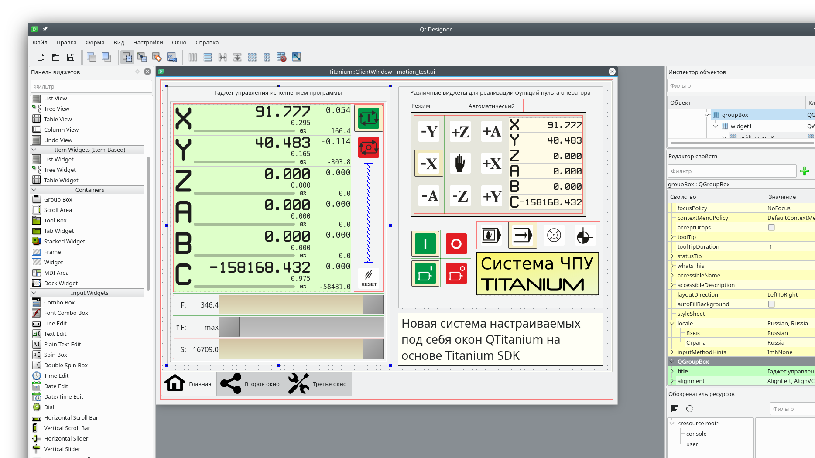815x458 pixels.
Task: Click the +Y jog button
Action: click(x=492, y=196)
